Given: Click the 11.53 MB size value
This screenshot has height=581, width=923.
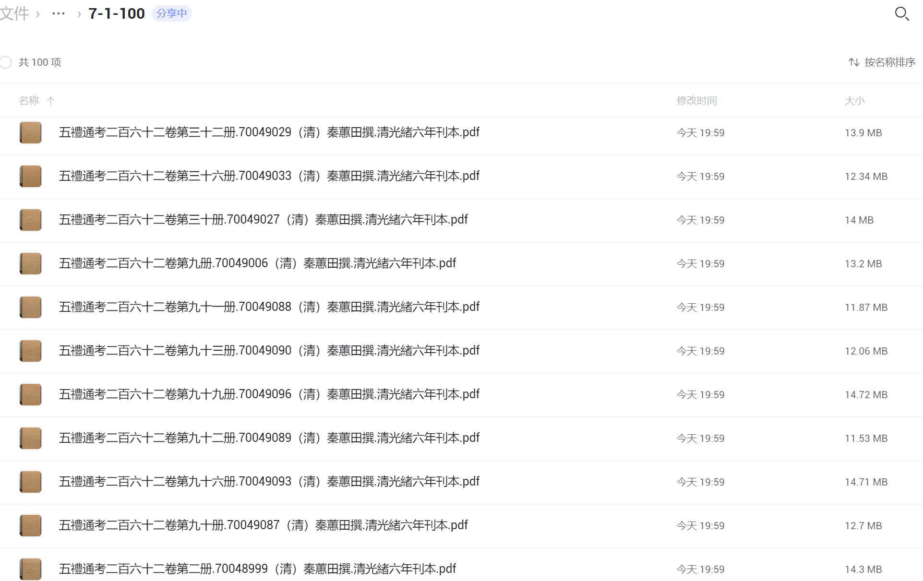Looking at the screenshot, I should 866,439.
